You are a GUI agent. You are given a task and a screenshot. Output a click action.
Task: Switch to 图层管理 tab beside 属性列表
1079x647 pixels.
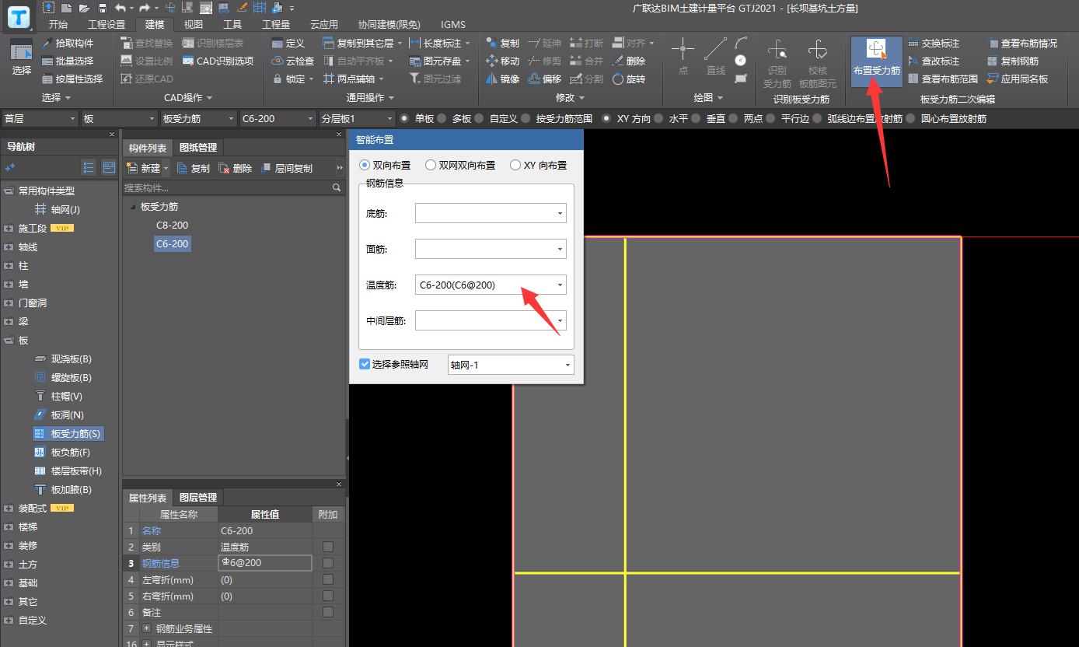[x=198, y=498]
